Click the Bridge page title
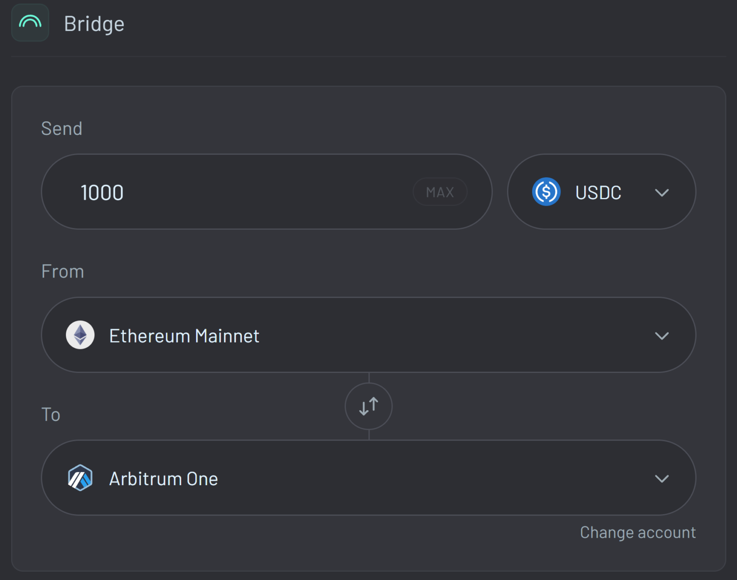Image resolution: width=737 pixels, height=580 pixels. point(94,24)
